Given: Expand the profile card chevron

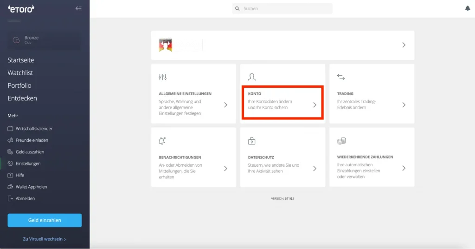Looking at the screenshot, I should click(404, 45).
